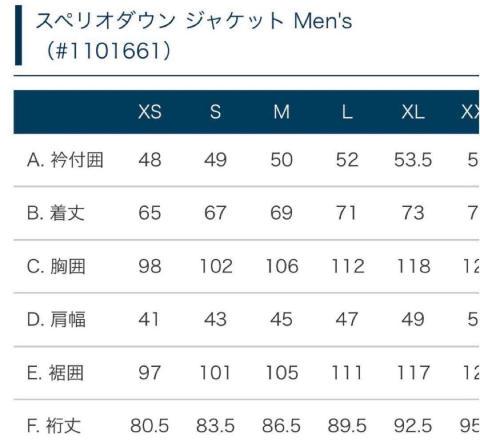
Task: Click the B. 着丈 row label
Action: click(55, 213)
